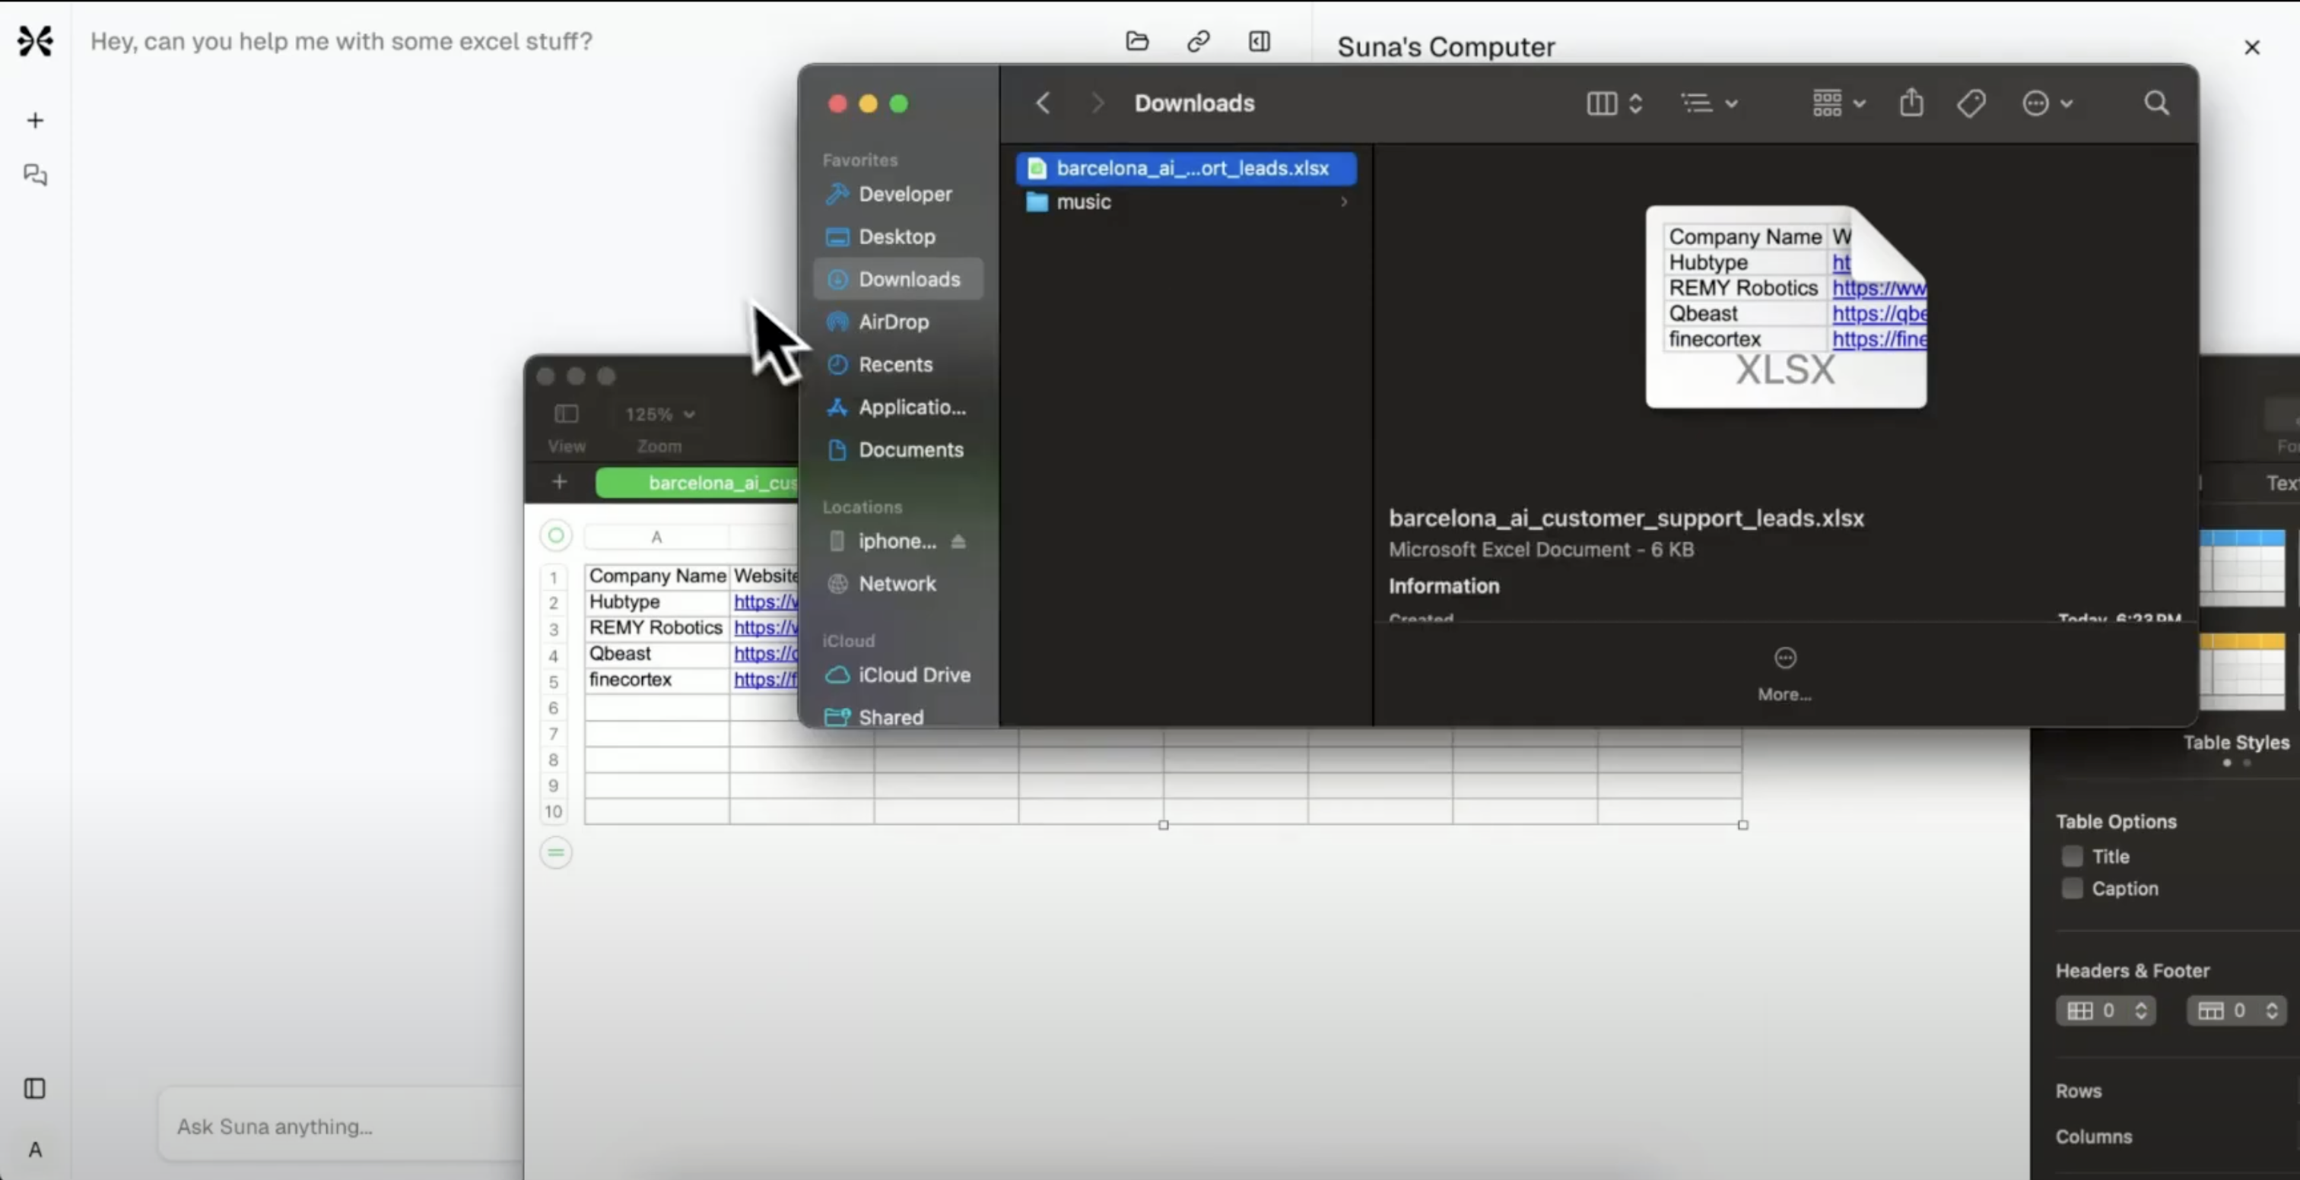Enable the Caption checkbox
2300x1180 pixels.
[x=2073, y=888]
